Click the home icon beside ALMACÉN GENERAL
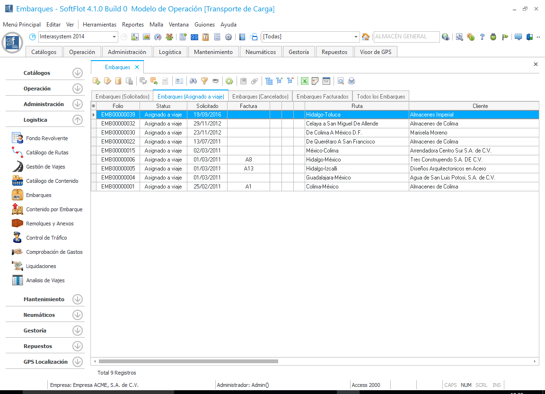 tap(365, 37)
